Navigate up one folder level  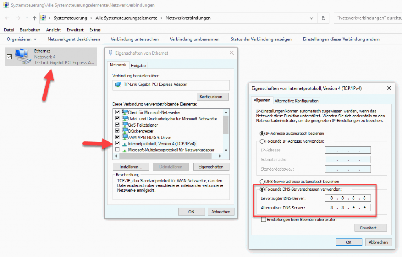click(x=35, y=18)
